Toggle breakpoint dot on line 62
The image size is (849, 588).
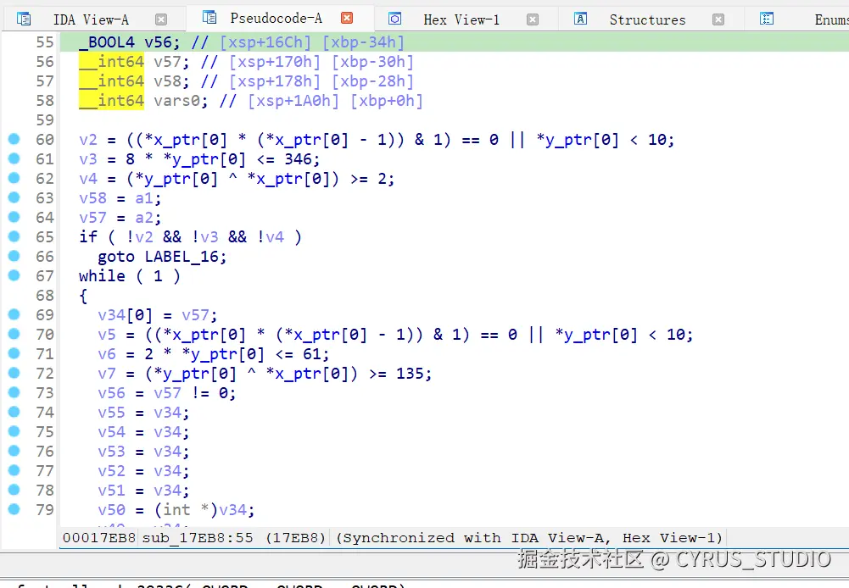14,178
